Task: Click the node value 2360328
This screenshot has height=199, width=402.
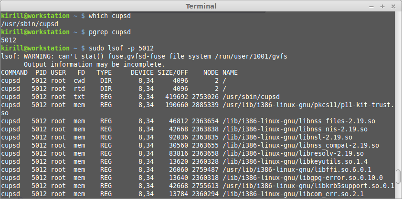Action: pos(205,162)
